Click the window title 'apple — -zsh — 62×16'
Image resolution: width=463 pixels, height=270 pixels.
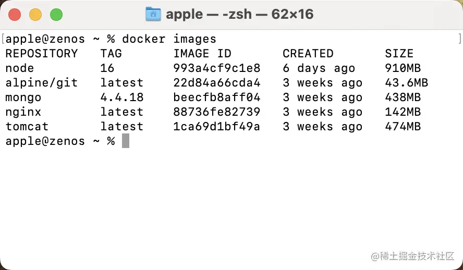coord(239,14)
